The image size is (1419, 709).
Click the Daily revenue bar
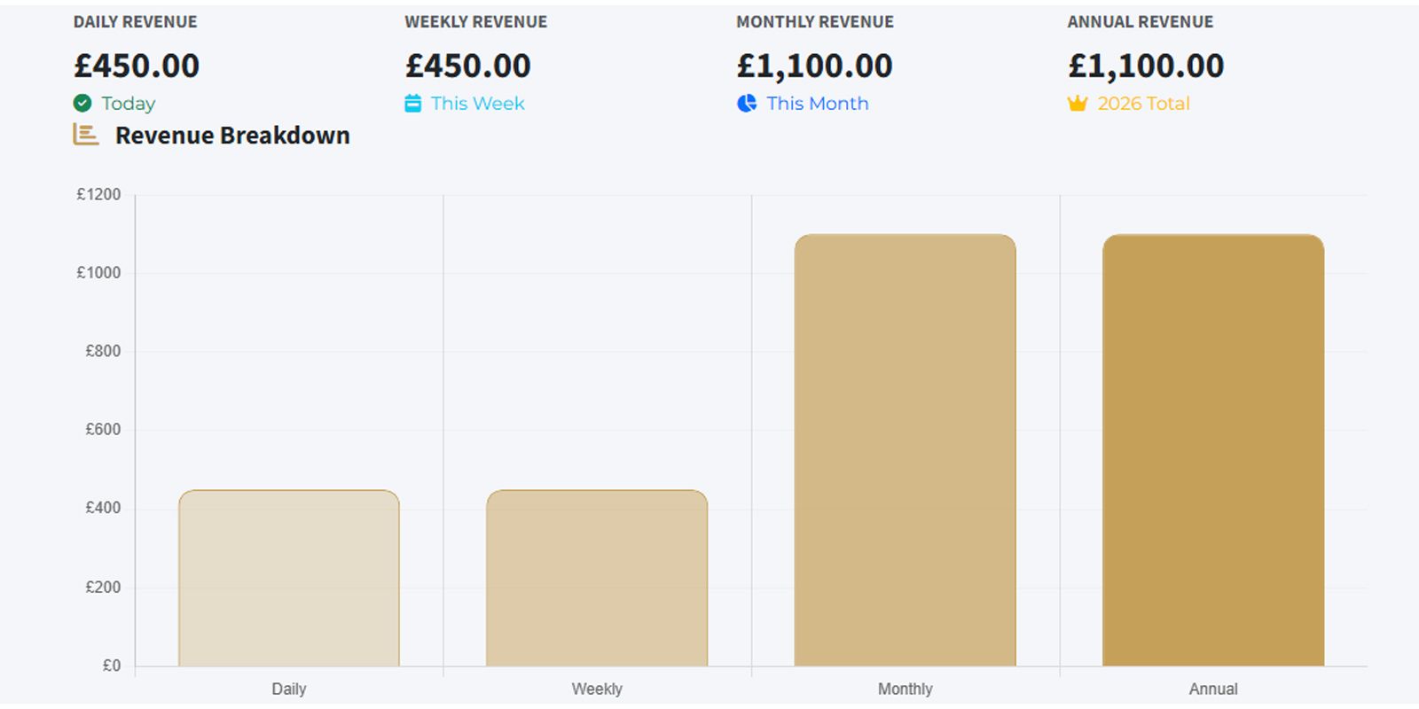(x=289, y=578)
